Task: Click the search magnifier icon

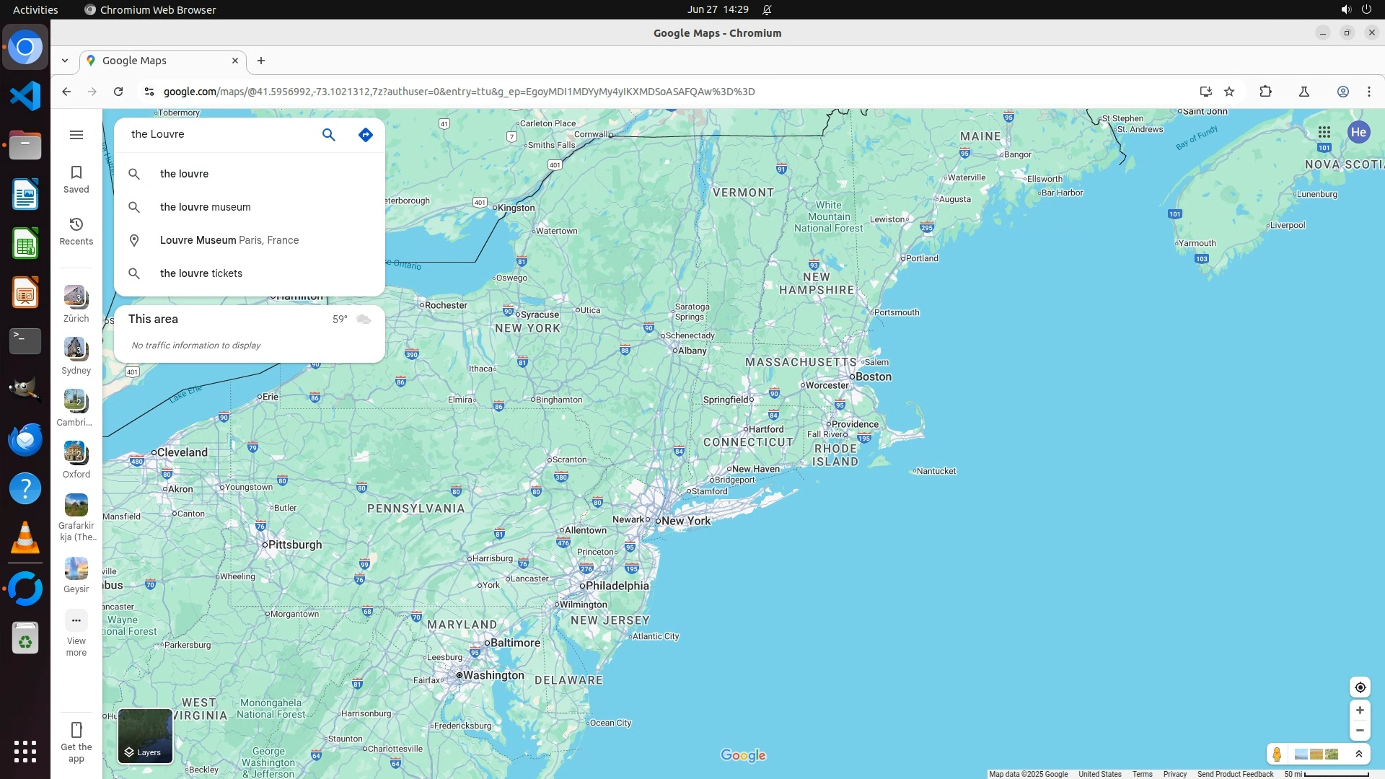Action: pyautogui.click(x=328, y=135)
